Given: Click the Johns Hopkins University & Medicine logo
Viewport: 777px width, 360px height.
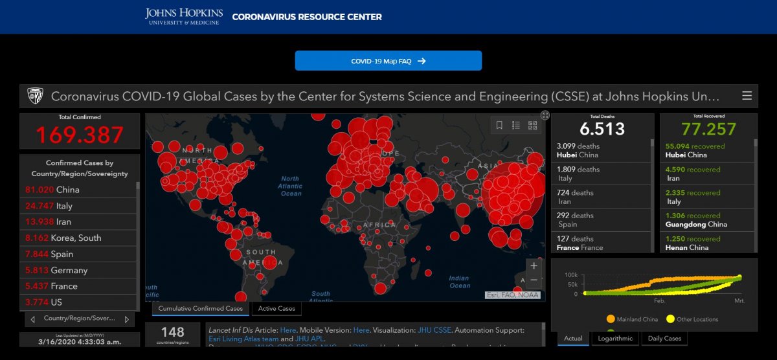Looking at the screenshot, I should click(x=184, y=17).
